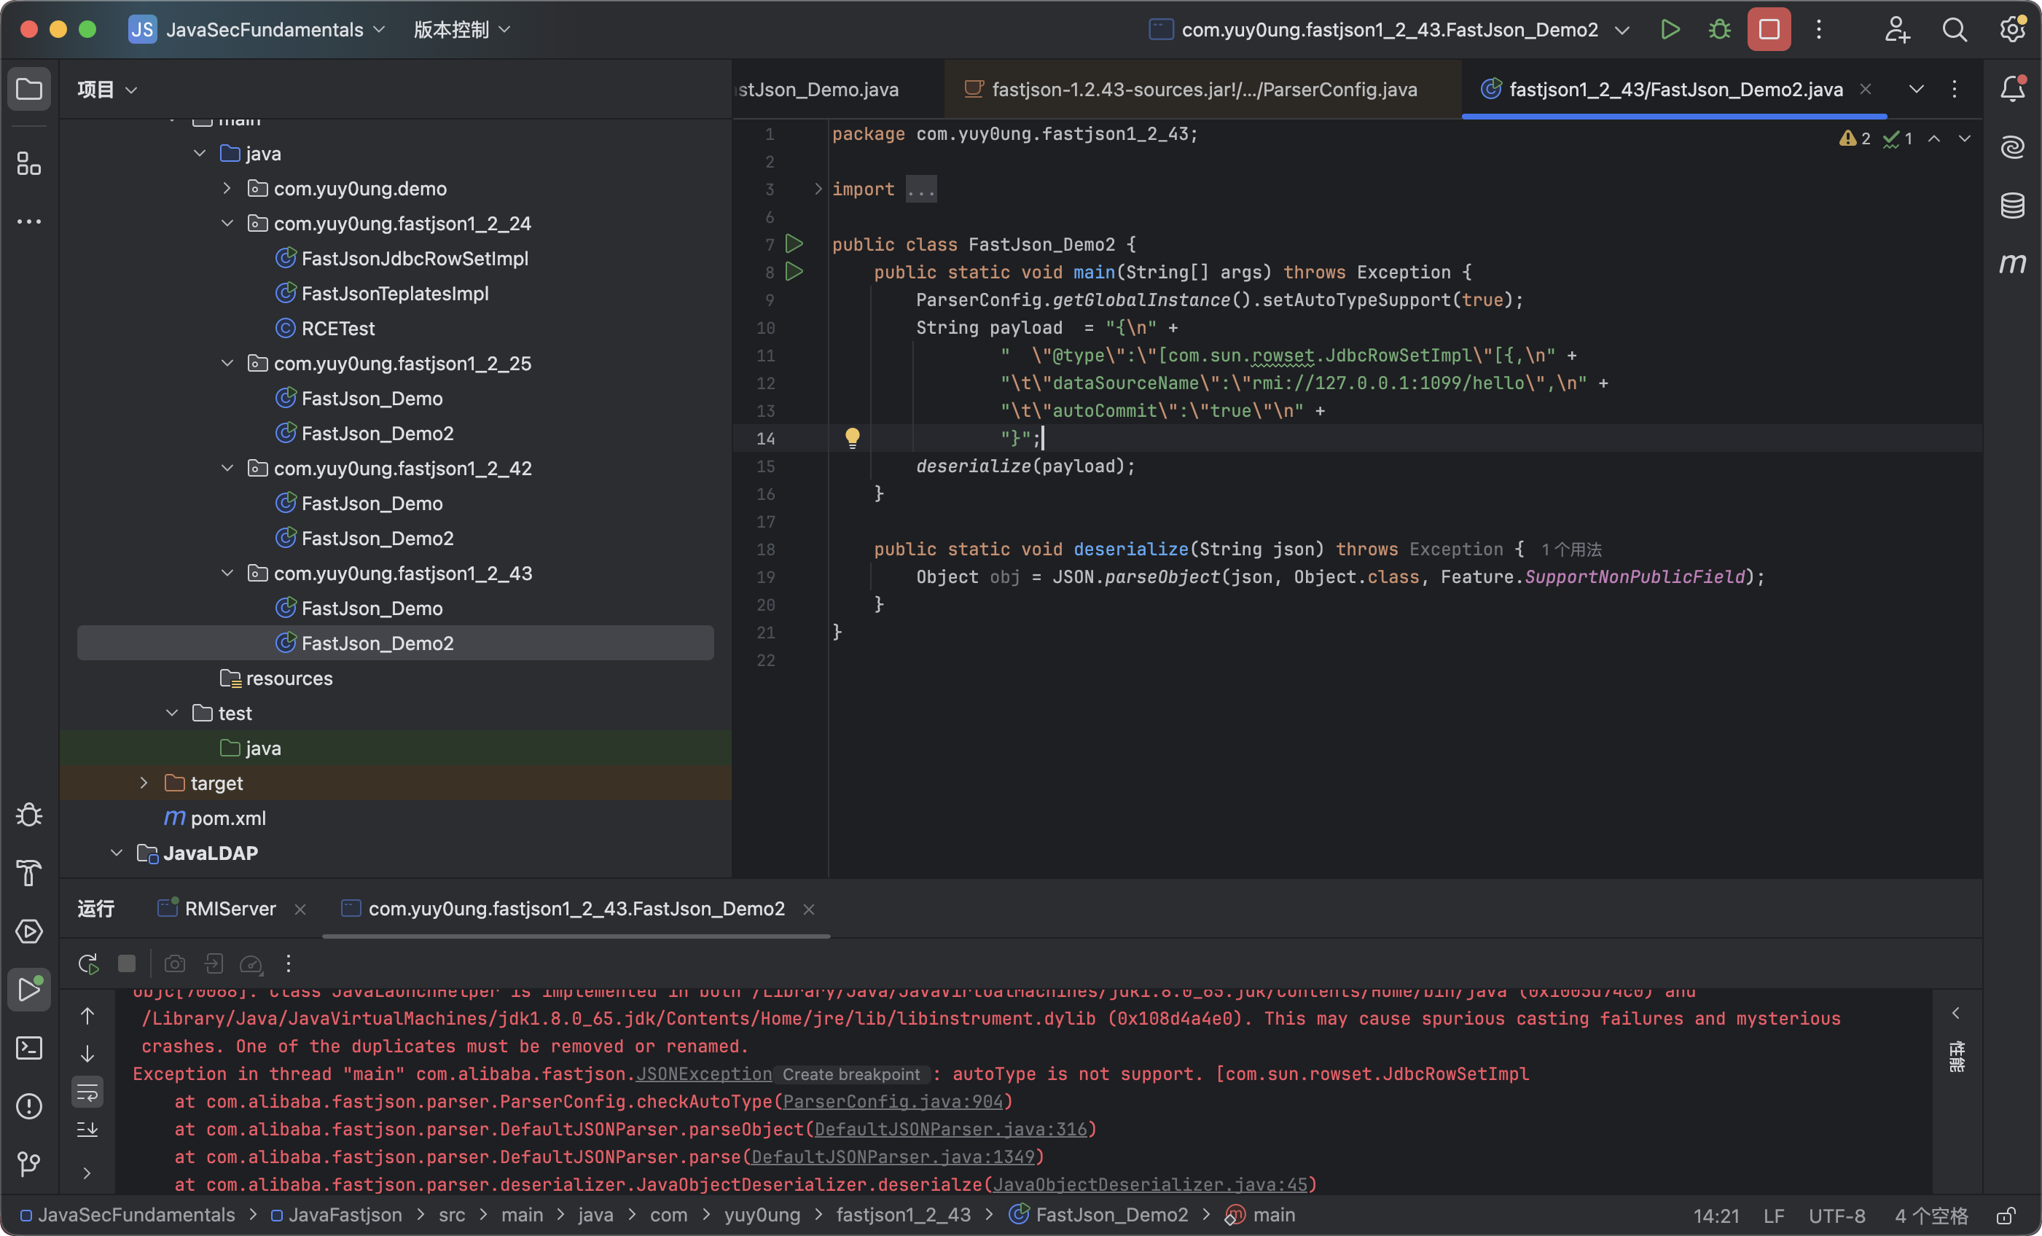Click the run gutter arrow beside the main method
The height and width of the screenshot is (1236, 2042).
[794, 271]
